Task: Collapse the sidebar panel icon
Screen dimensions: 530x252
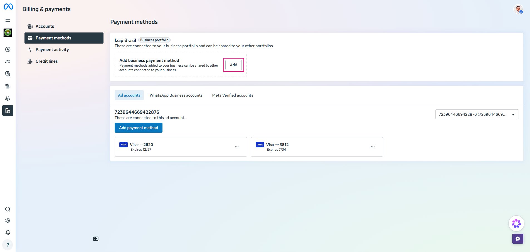Action: (96, 239)
